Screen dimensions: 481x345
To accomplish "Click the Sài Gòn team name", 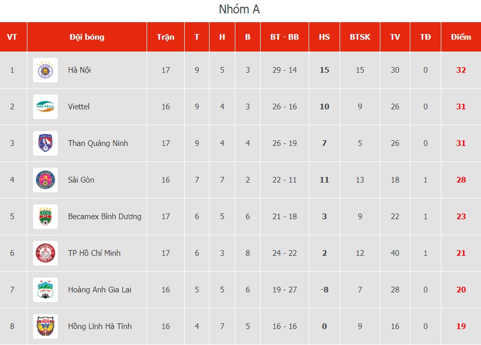I will (81, 180).
